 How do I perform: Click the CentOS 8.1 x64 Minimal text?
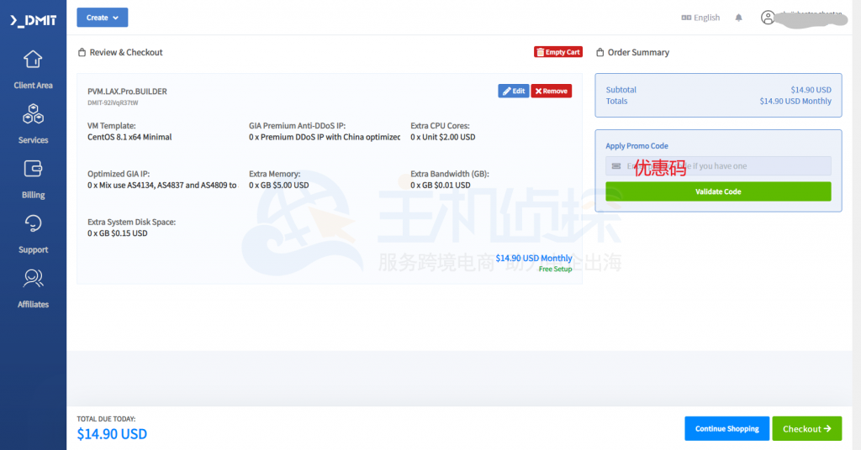(x=129, y=137)
